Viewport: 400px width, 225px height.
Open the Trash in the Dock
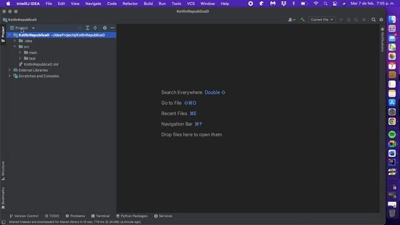click(x=392, y=212)
